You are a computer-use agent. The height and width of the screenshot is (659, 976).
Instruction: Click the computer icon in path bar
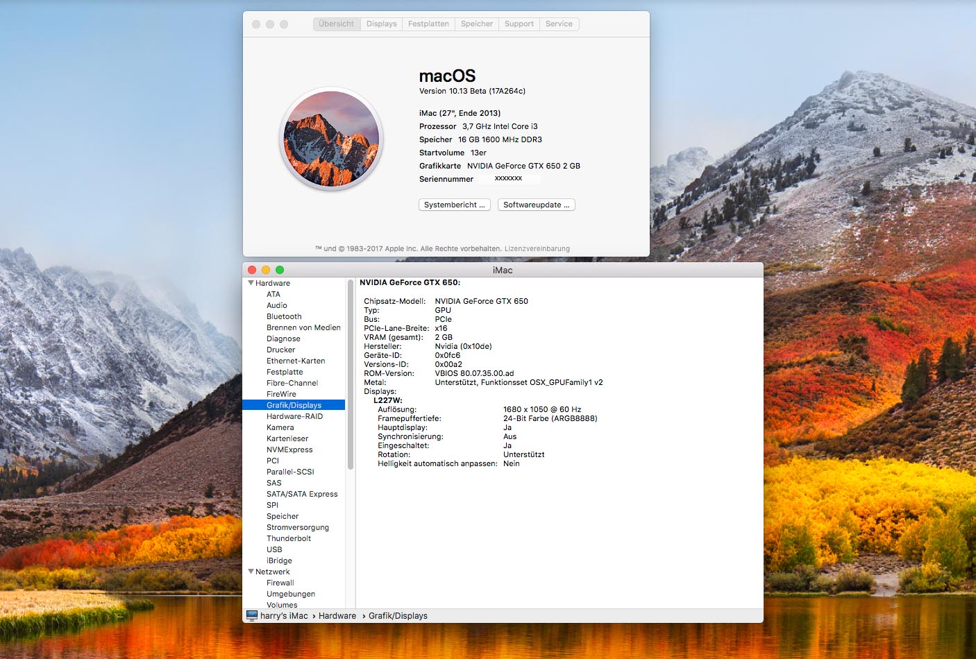point(252,615)
